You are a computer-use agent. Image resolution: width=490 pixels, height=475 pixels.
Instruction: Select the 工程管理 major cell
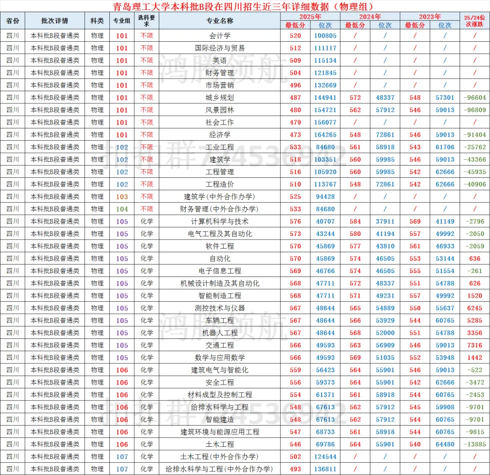point(220,172)
